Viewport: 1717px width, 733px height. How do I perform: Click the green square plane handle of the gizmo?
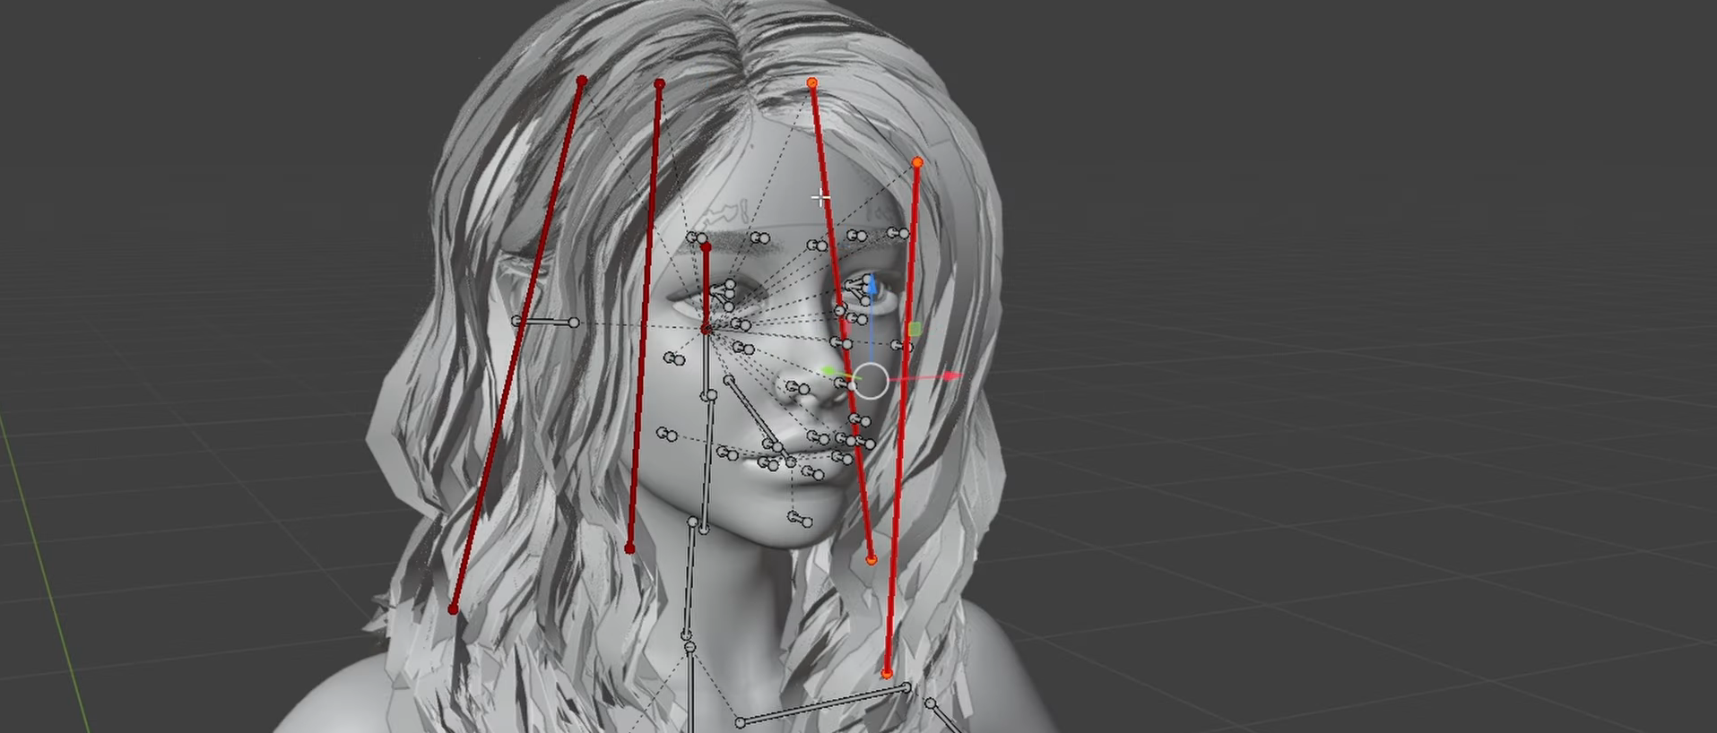[x=915, y=330]
